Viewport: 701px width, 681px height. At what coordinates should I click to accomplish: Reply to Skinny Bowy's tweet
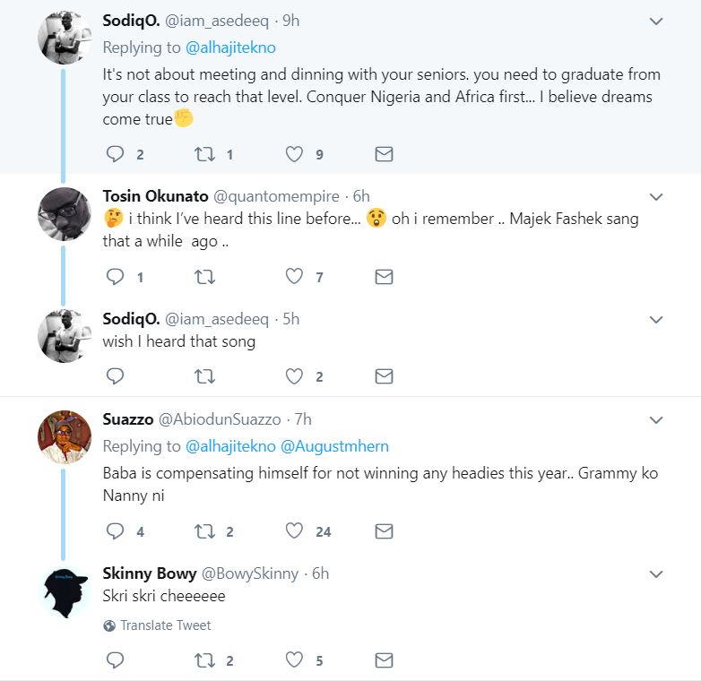click(x=115, y=660)
